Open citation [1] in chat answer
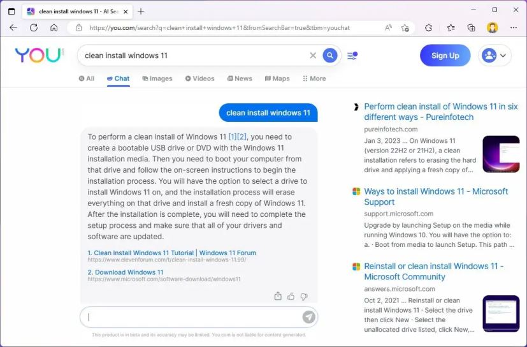 (x=233, y=137)
